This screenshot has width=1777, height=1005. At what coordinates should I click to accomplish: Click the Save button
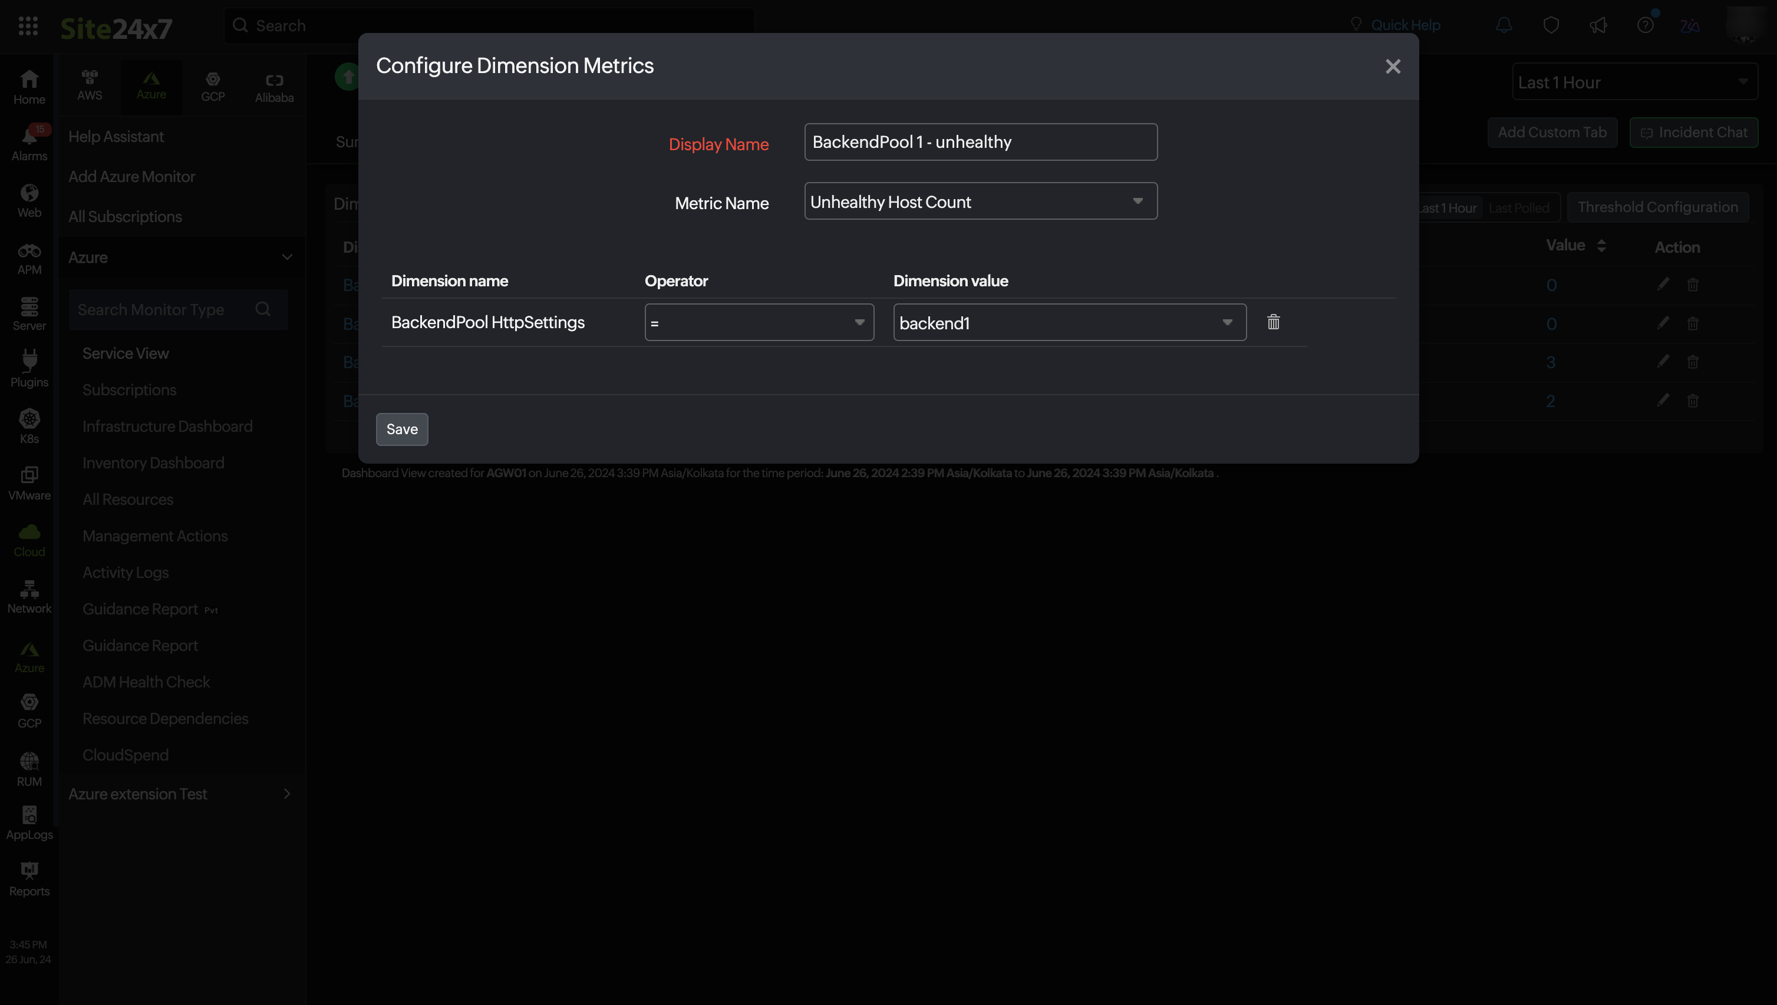402,429
